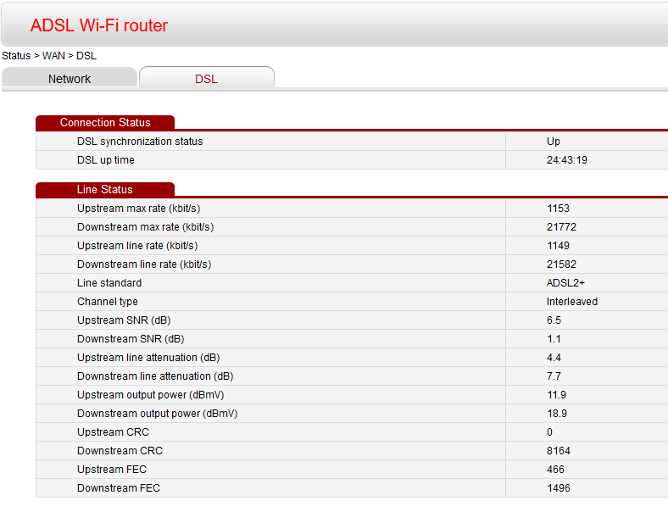The width and height of the screenshot is (668, 512).
Task: Click the Downstream max rate value 21772
Action: [x=561, y=227]
